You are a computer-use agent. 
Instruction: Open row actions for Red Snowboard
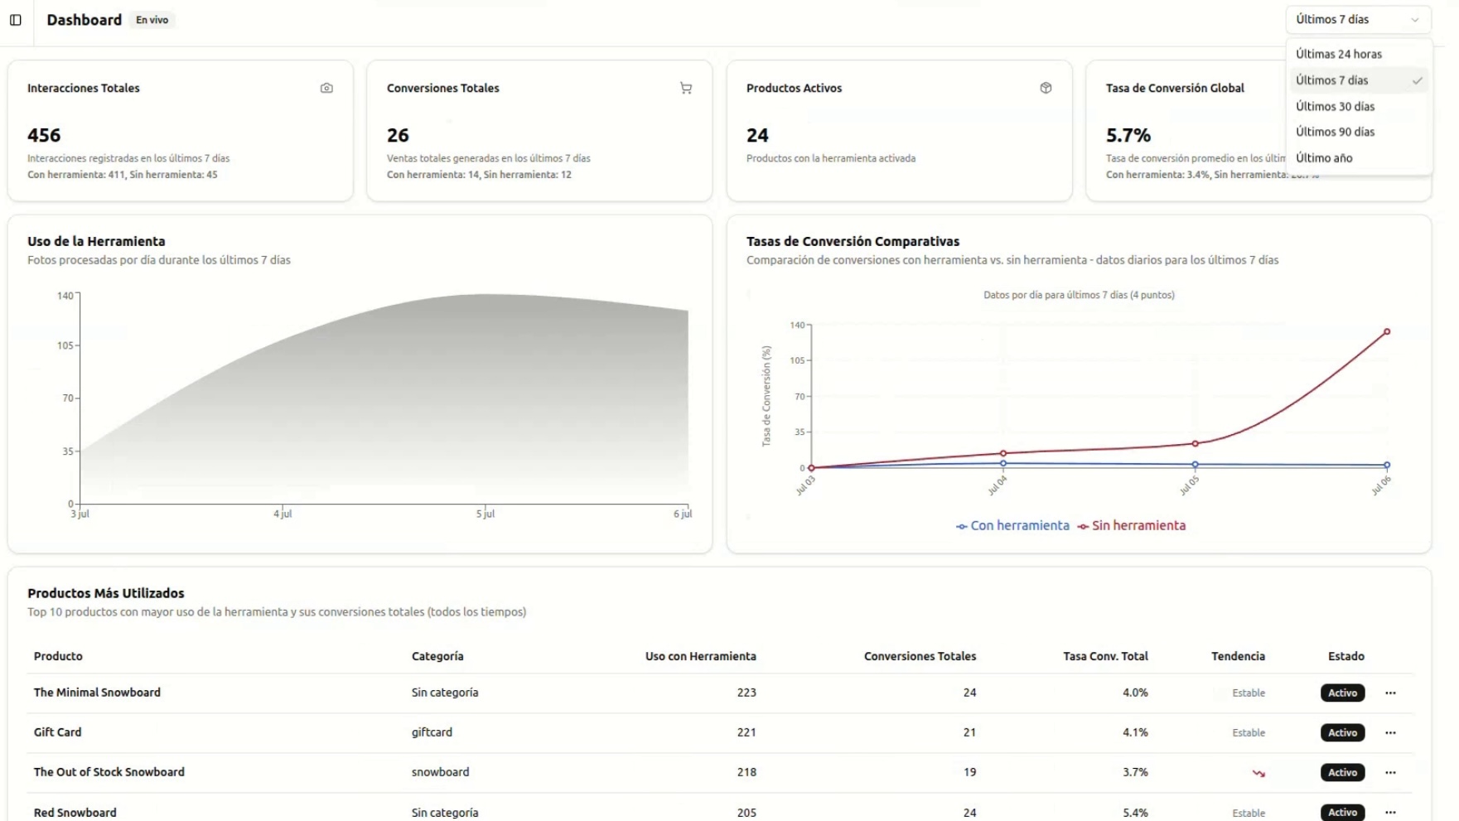[1391, 813]
